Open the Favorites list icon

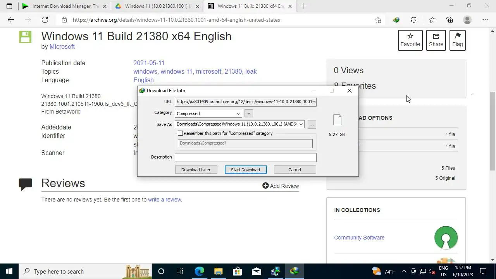pos(432,20)
